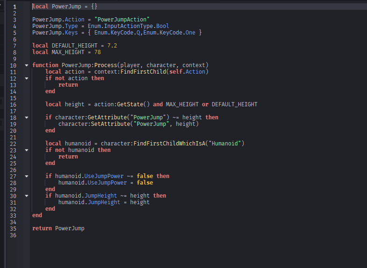
Task: Collapse the JumpHeight if-block fold arrow
Action: (27, 196)
